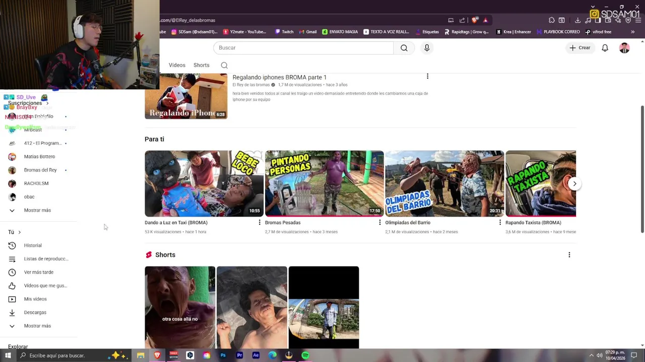Play the Dando a Luz en Taxi thumbnail
This screenshot has height=362, width=645.
[204, 184]
